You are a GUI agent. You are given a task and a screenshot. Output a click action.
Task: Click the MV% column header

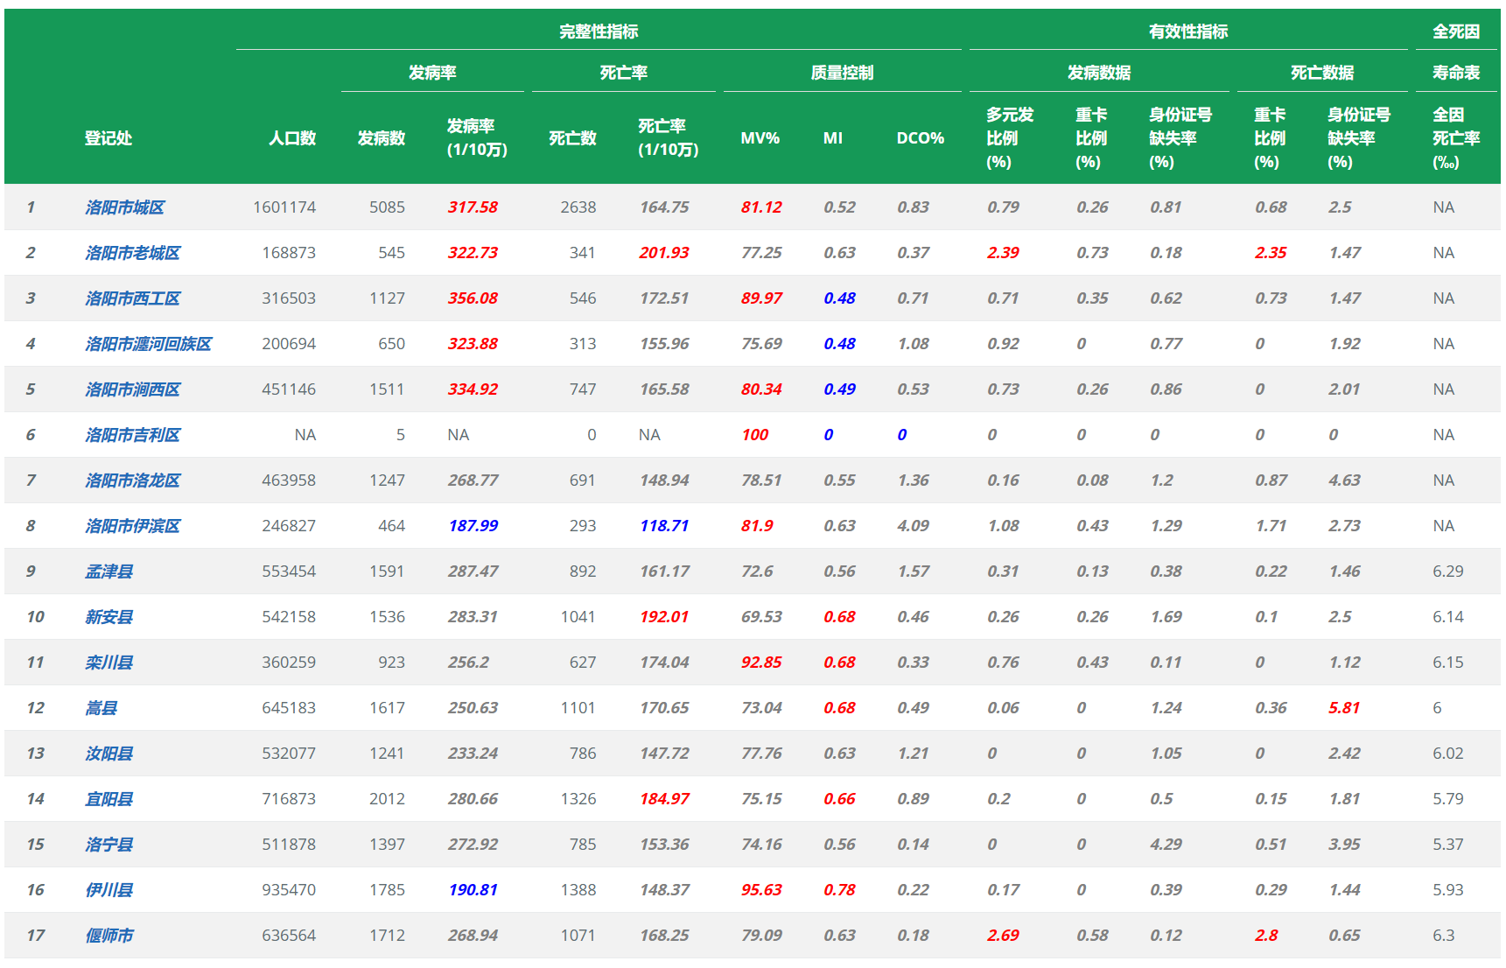tap(760, 138)
